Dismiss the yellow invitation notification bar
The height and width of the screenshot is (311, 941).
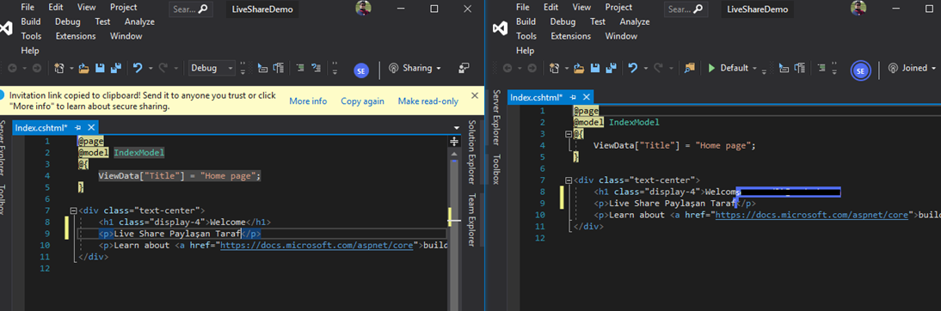point(475,95)
